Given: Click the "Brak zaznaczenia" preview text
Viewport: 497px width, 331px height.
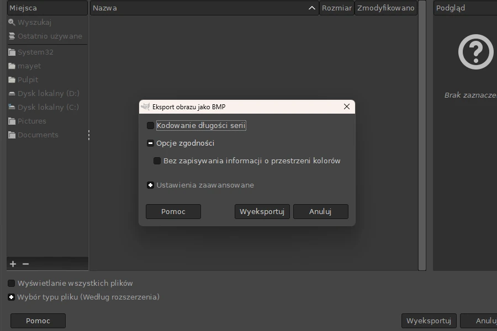Looking at the screenshot, I should 470,95.
